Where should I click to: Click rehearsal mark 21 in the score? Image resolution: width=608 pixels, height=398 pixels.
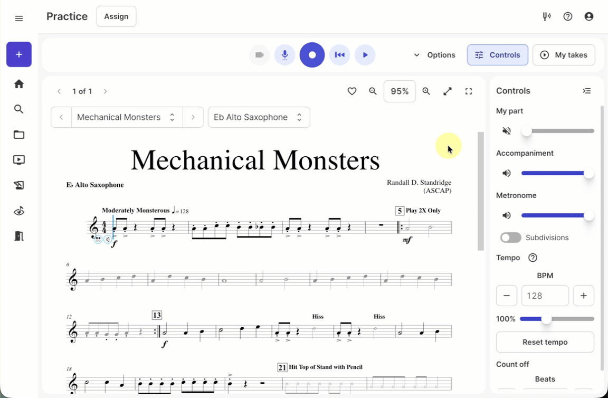tap(282, 367)
